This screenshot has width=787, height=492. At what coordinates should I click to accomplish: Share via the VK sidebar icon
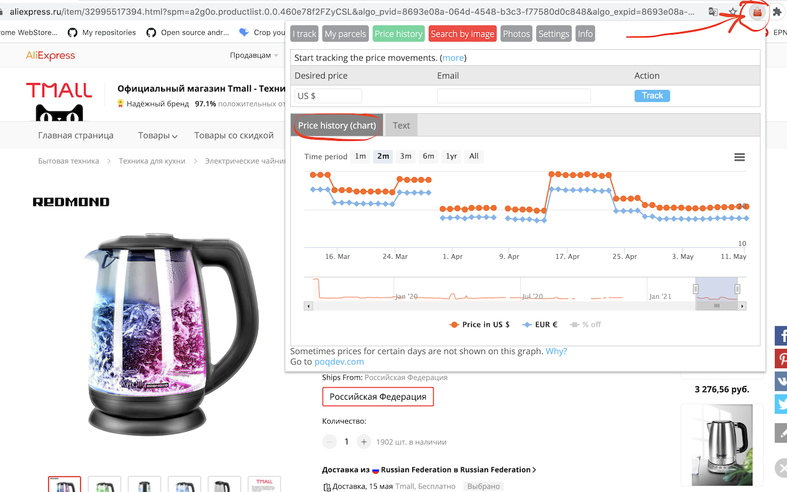(781, 381)
